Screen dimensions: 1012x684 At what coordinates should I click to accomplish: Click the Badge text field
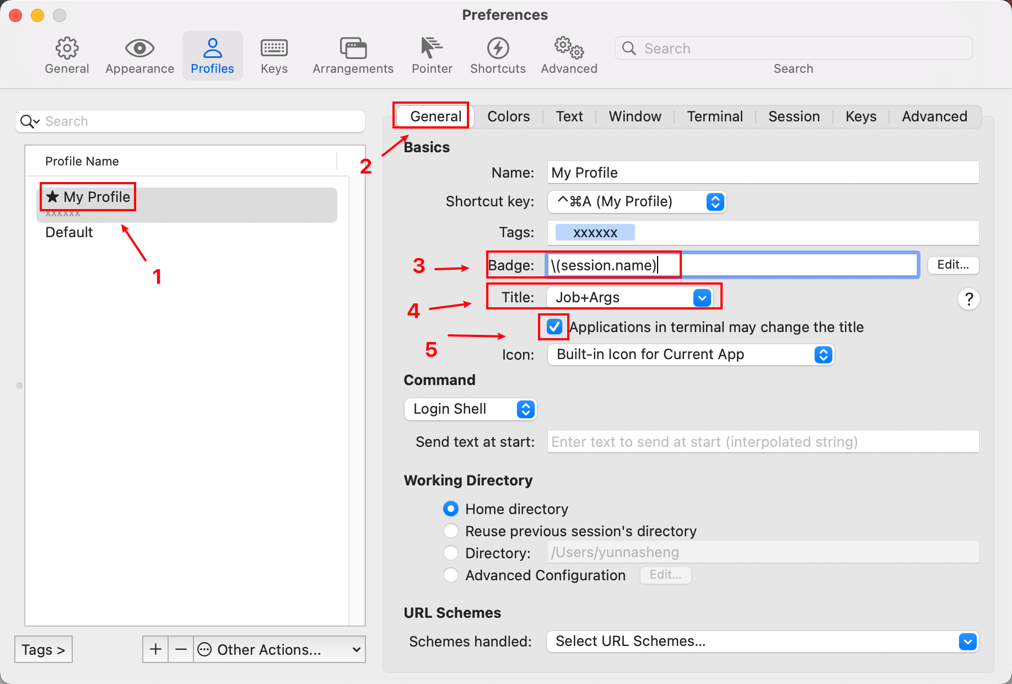(732, 265)
